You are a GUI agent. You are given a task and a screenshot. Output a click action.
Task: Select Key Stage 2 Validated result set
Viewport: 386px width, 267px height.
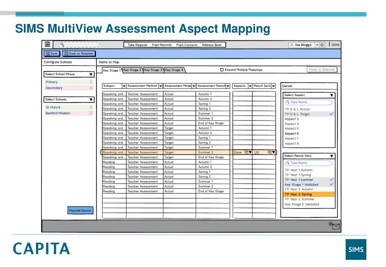(302, 204)
